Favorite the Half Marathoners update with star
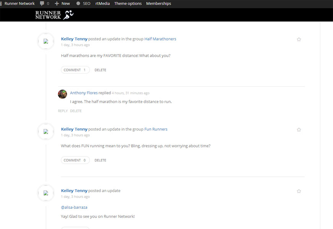Image resolution: width=333 pixels, height=229 pixels. coord(299,39)
